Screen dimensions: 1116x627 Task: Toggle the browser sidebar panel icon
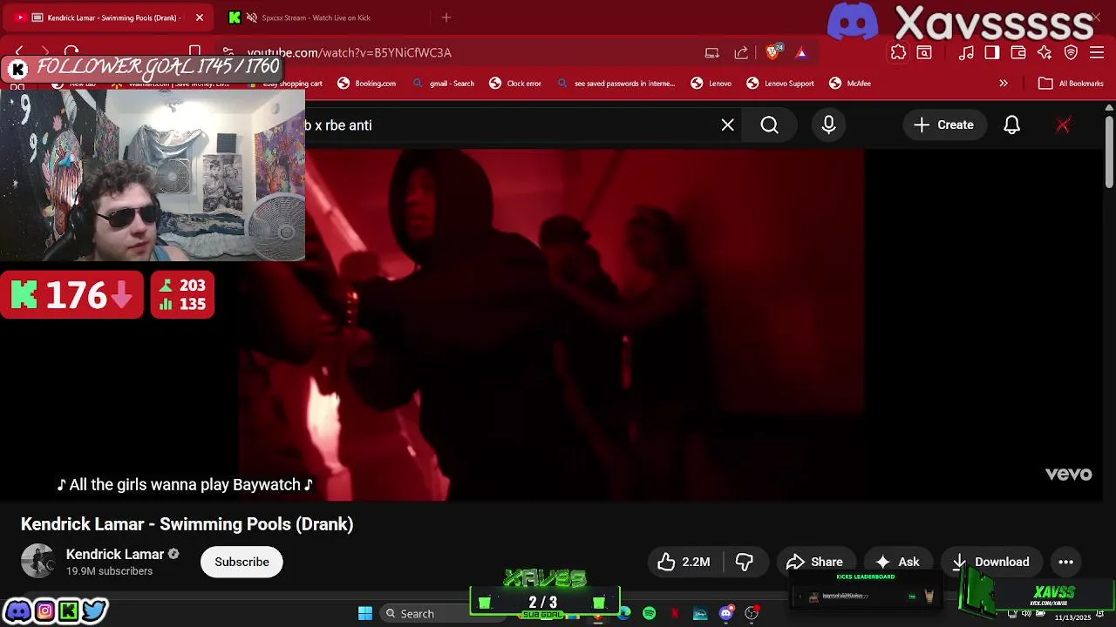(992, 52)
